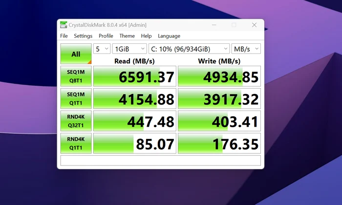Viewport: 342px width, 205px height.
Task: Run the SEQ1M Q8T1 test
Action: tap(76, 76)
